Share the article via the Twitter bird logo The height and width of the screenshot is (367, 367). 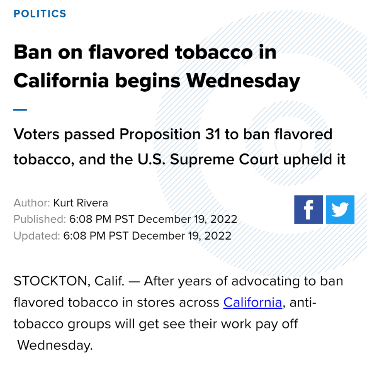340,209
